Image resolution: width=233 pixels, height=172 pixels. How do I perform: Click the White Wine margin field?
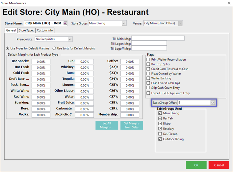click(41, 91)
